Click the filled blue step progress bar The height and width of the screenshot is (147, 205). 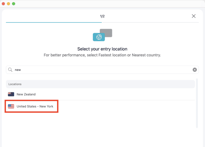coord(53,22)
